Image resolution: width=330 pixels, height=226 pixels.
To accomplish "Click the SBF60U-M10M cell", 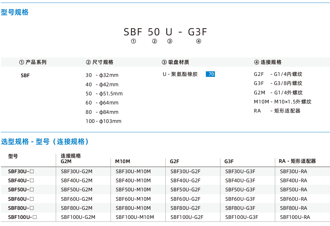I will coord(133,199).
